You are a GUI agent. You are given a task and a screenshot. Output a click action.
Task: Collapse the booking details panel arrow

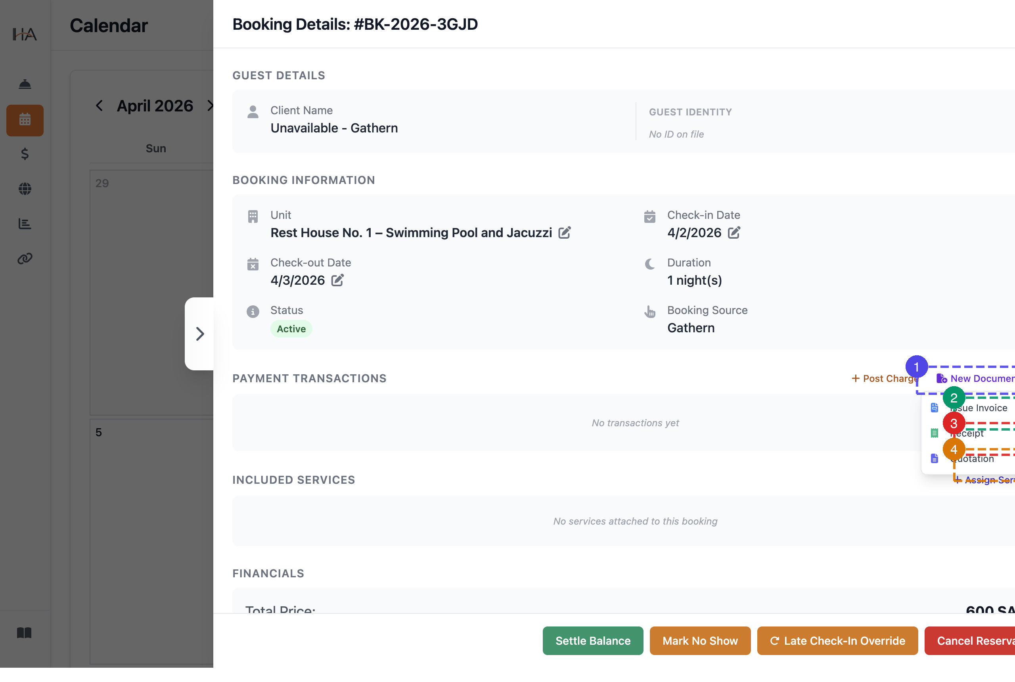coord(199,333)
